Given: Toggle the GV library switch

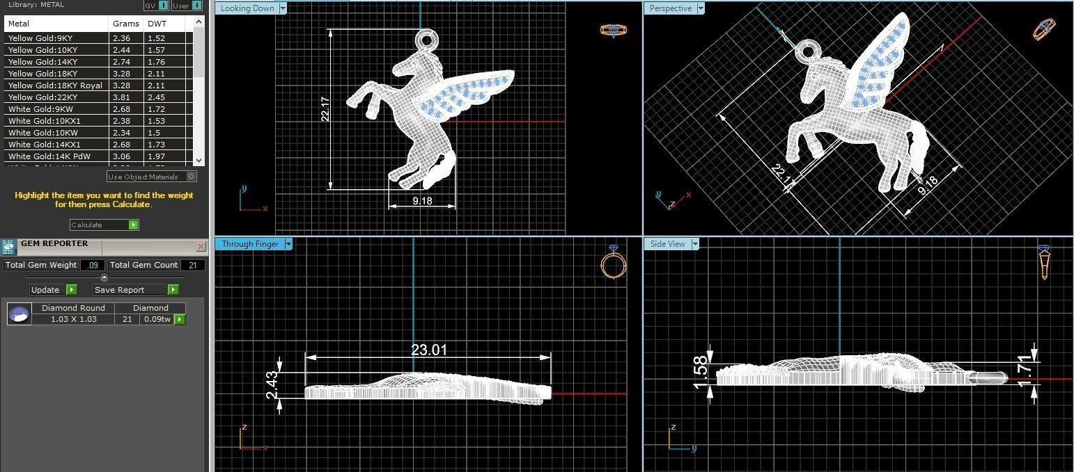Looking at the screenshot, I should (x=162, y=6).
